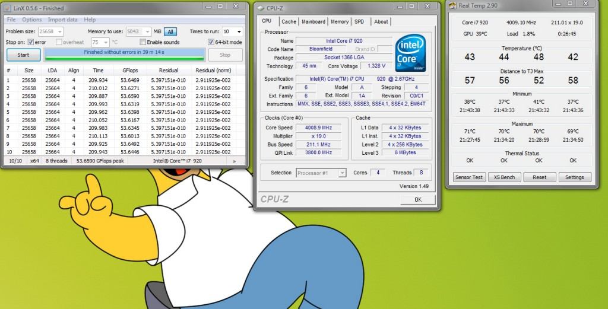
Task: Switch to the Memory tab in CPU-Z
Action: [x=340, y=22]
